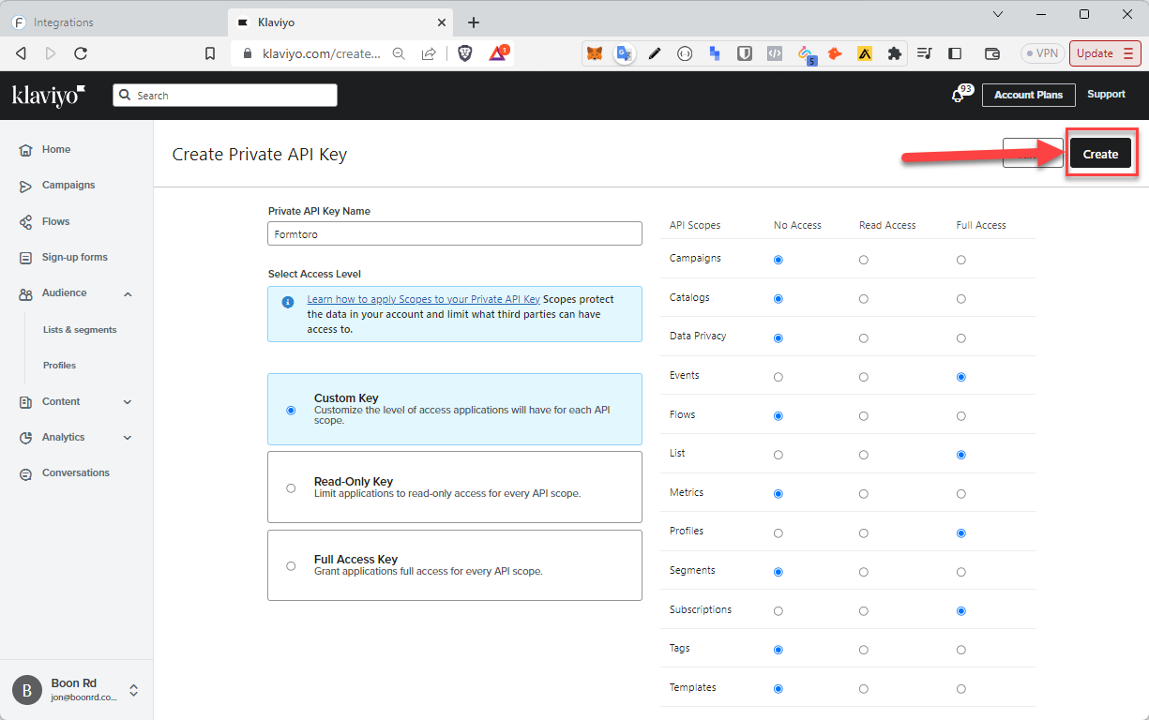
Task: Set Metrics to Full Access
Action: pyautogui.click(x=961, y=494)
